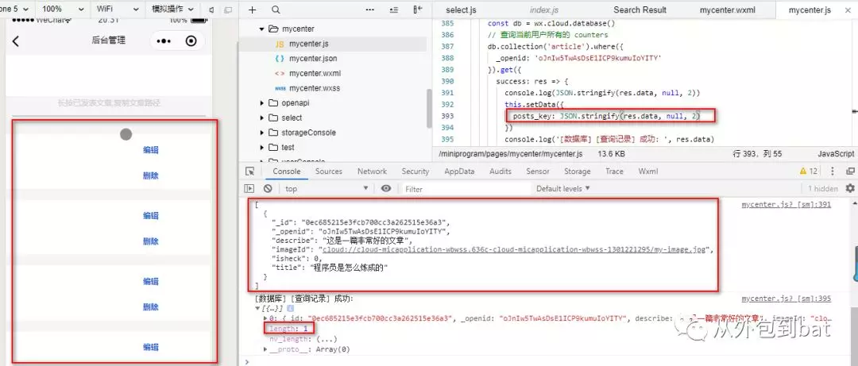Viewport: 858px width, 366px height.
Task: Collapse the logged [{…}] array
Action: point(257,309)
